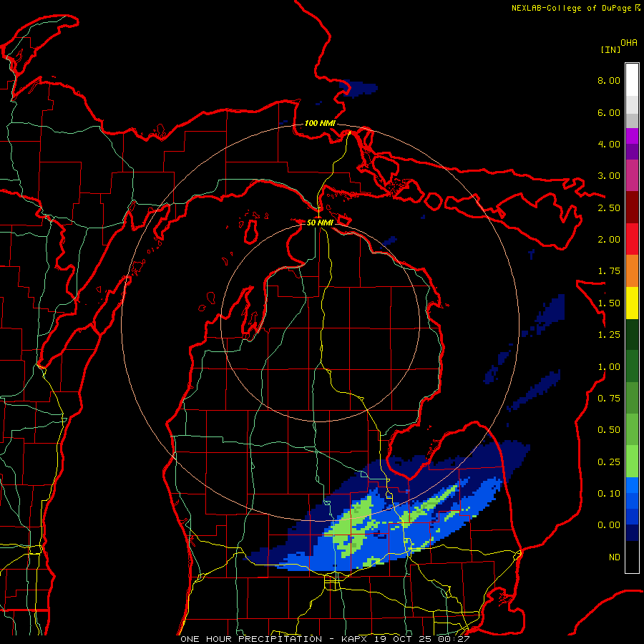Select the light blue 0.10 swatch

(632, 485)
